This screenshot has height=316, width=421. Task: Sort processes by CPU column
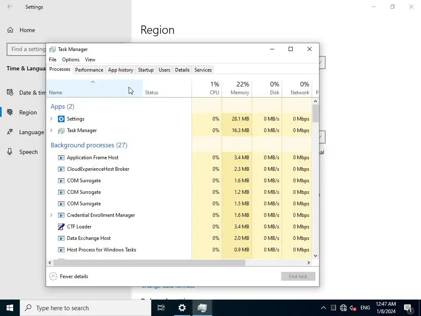[x=207, y=88]
